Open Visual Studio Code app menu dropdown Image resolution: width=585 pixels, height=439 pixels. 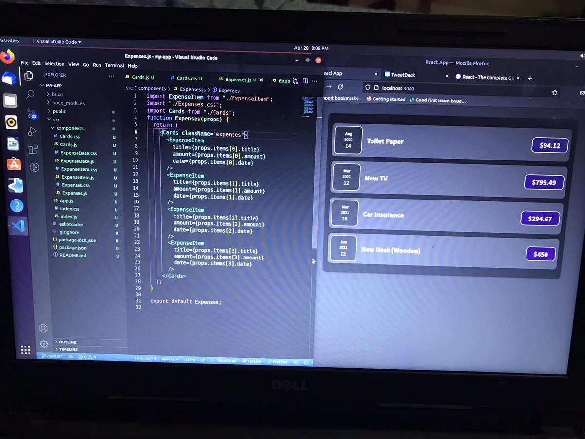pyautogui.click(x=58, y=42)
